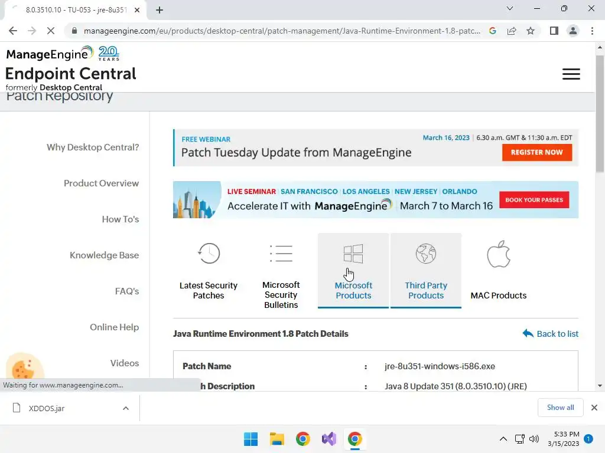Select Microsoft Products Windows icon
This screenshot has width=605, height=453.
point(353,254)
